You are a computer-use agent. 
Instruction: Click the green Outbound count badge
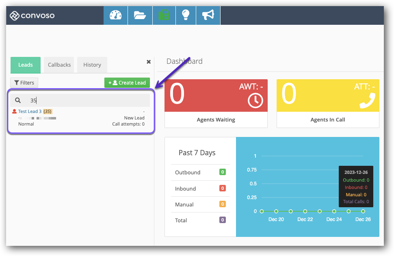(x=223, y=172)
